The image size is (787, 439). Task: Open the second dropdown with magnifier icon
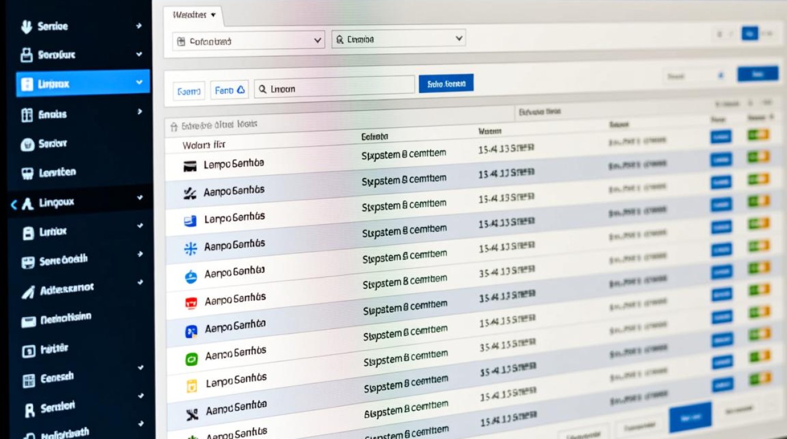click(x=398, y=39)
